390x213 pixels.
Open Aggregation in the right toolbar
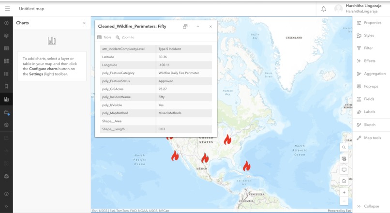coord(371,74)
